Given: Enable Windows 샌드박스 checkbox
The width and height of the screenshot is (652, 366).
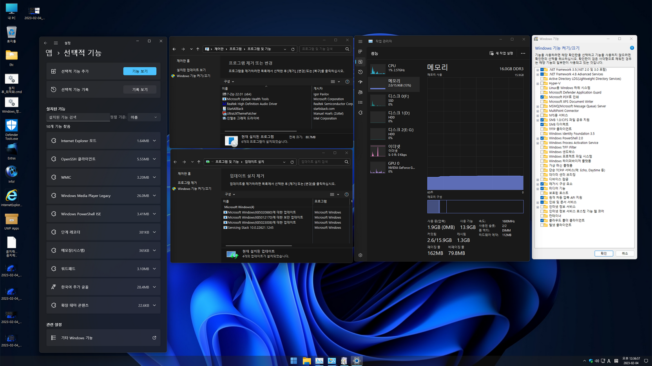Looking at the screenshot, I should [542, 152].
